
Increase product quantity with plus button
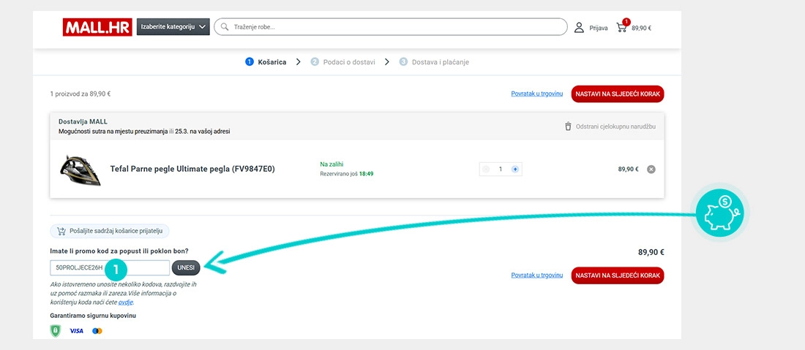point(515,170)
